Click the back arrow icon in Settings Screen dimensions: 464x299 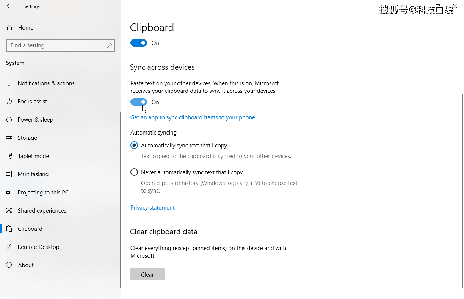point(9,6)
